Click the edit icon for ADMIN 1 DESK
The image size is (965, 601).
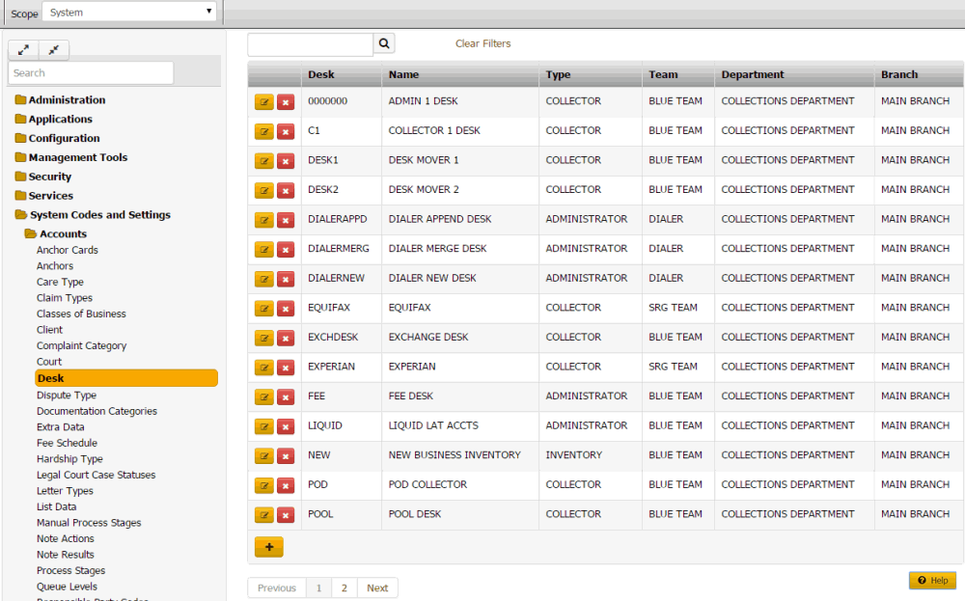263,102
